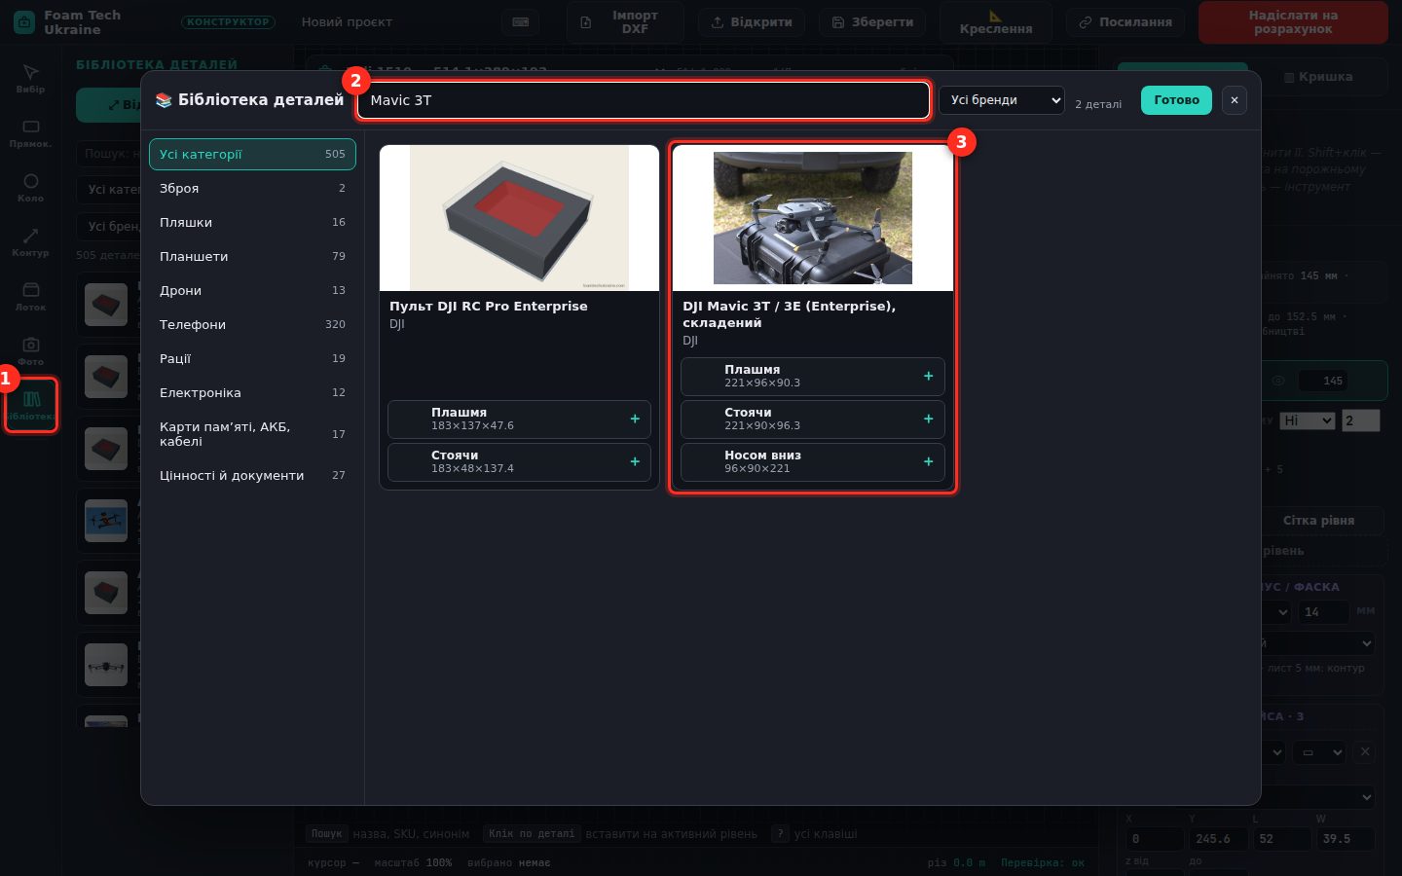Select the Телефони category

(x=252, y=324)
